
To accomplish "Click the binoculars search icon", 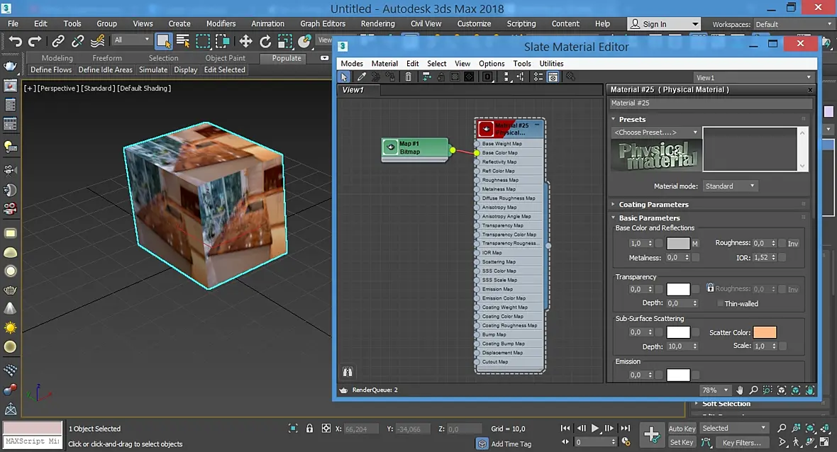I will point(348,371).
